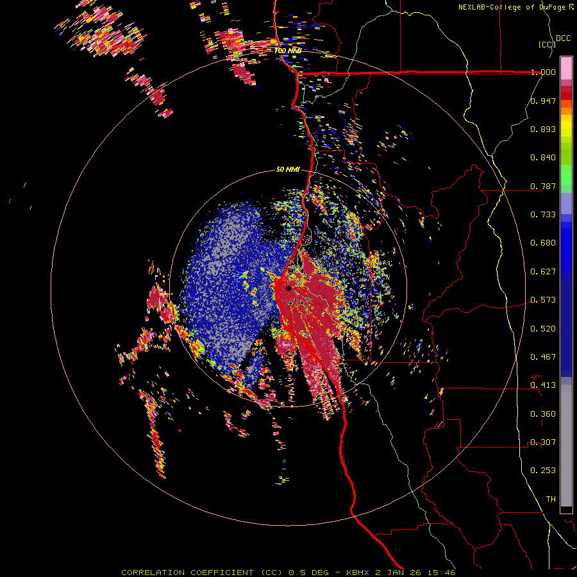
Task: Pick the light pink swatch at color bar top
Action: pyautogui.click(x=566, y=69)
